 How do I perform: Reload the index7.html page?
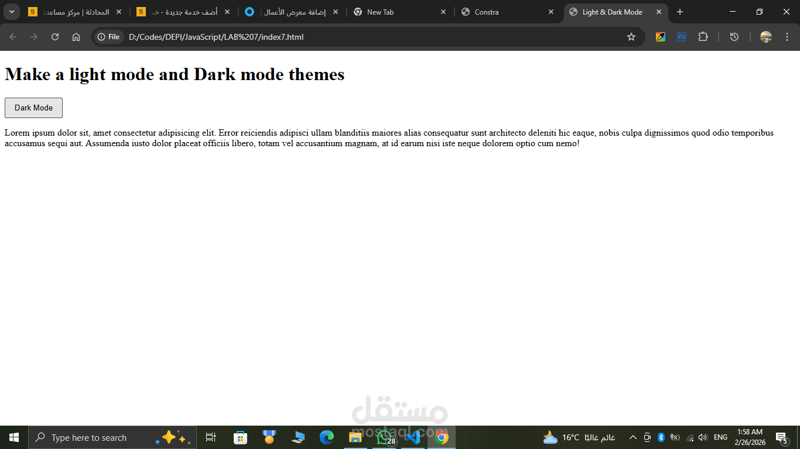point(54,36)
